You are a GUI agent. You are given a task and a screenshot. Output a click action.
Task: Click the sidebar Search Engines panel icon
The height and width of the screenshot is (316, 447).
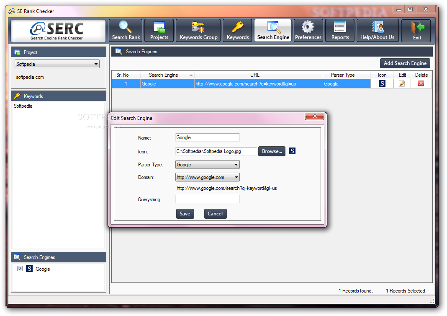point(17,257)
